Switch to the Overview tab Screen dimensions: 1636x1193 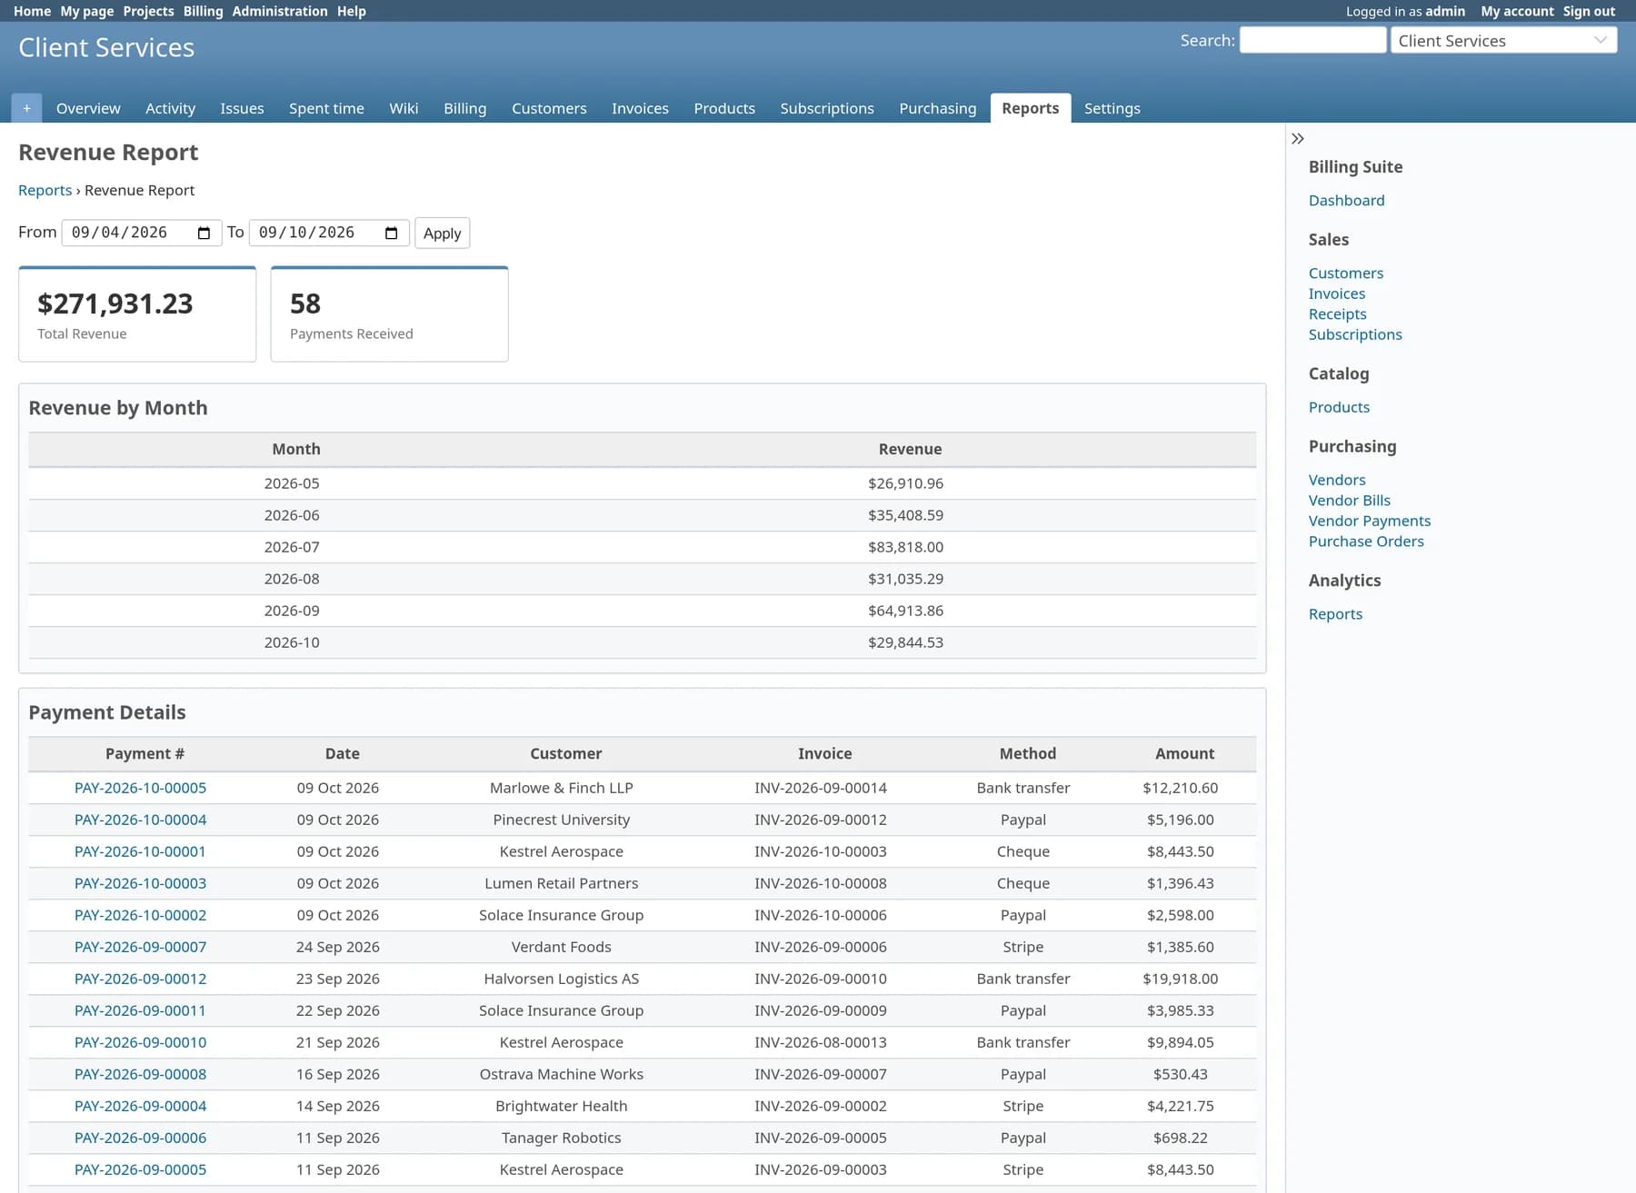point(88,108)
